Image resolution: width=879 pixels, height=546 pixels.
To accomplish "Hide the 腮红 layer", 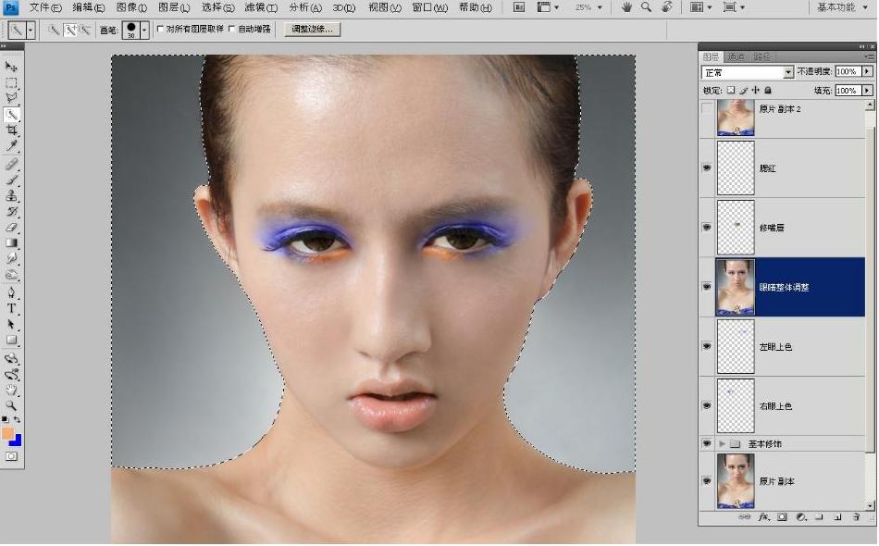I will [707, 168].
